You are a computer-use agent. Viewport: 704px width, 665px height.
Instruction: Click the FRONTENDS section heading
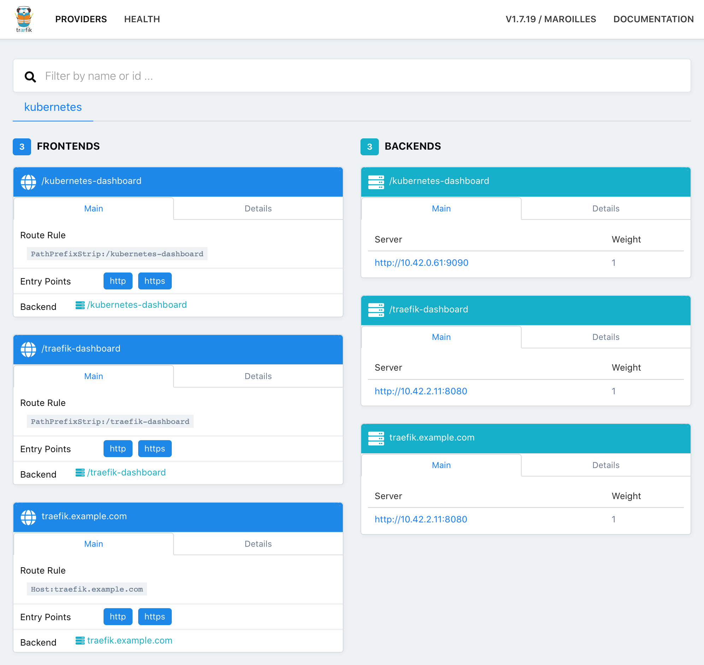69,146
